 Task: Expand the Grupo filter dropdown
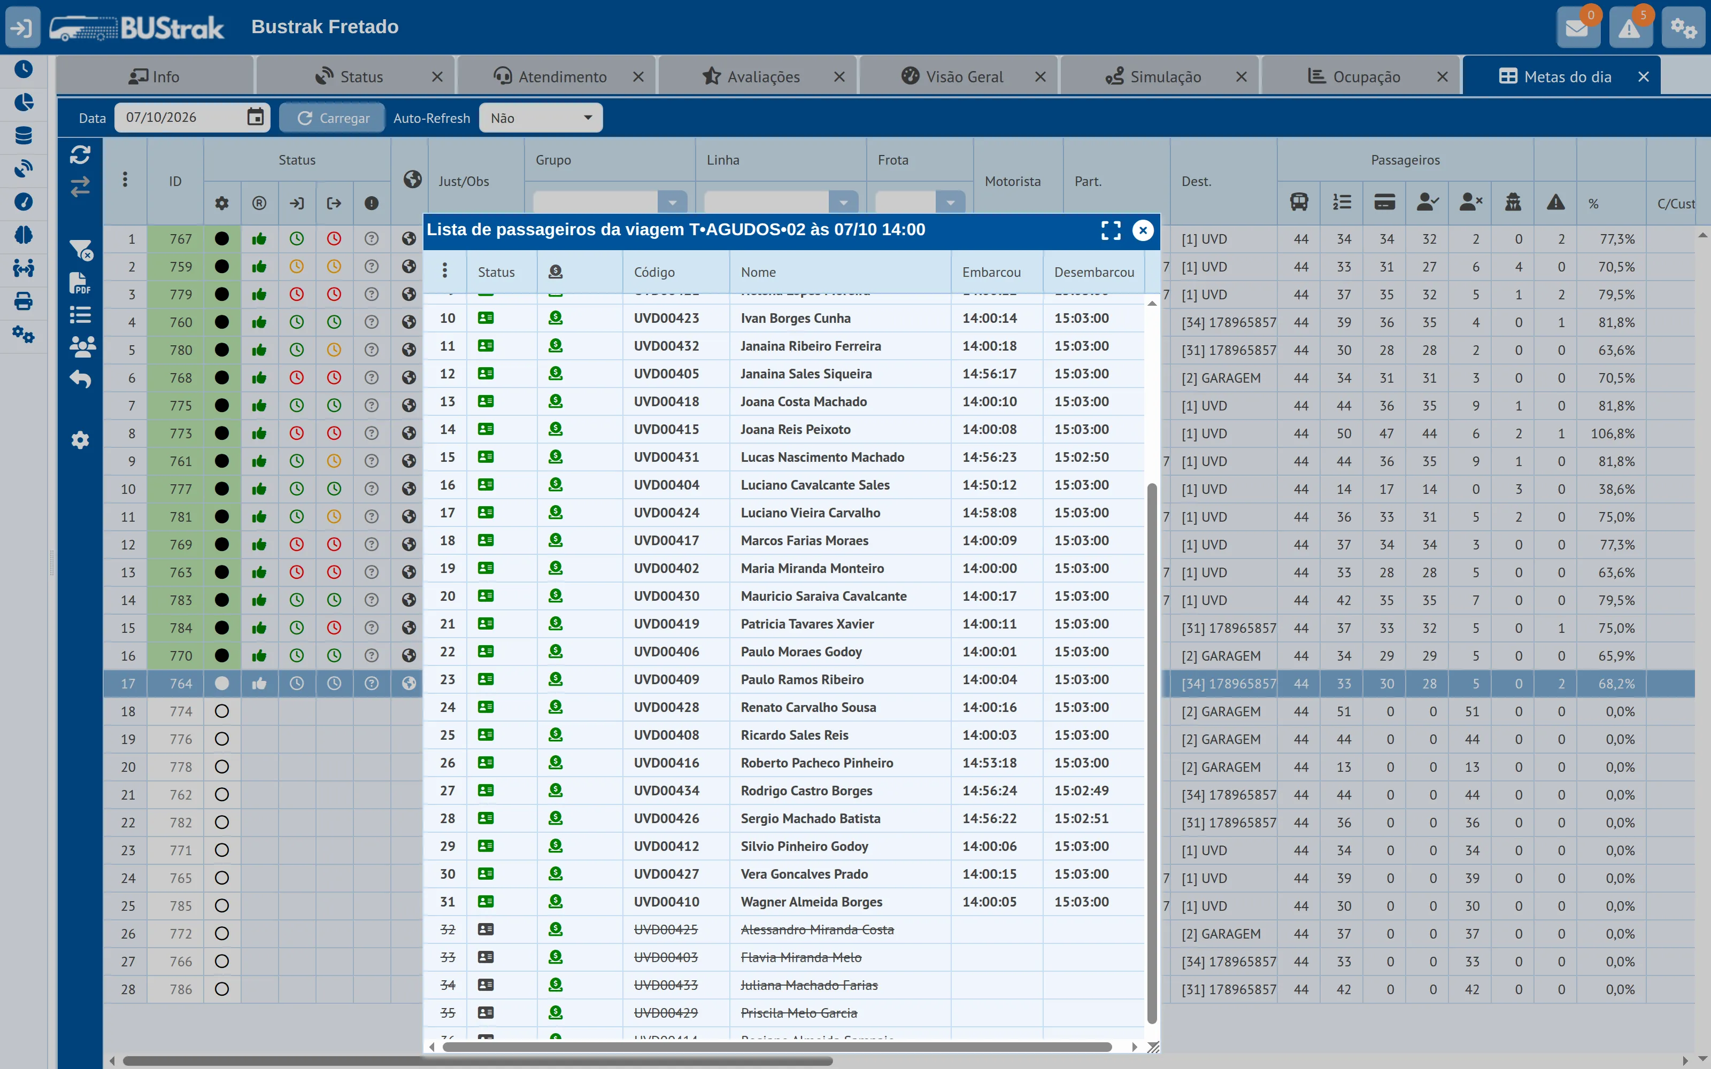click(x=672, y=203)
